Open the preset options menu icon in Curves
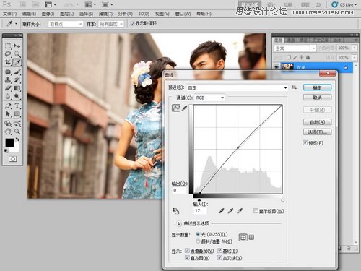This screenshot has width=361, height=271. [x=294, y=87]
